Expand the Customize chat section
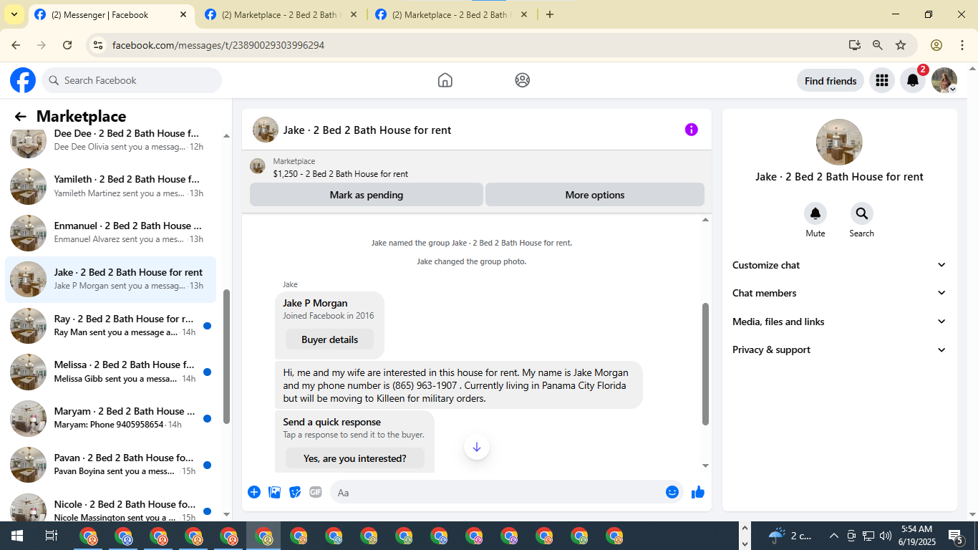Image resolution: width=978 pixels, height=550 pixels. tap(840, 265)
